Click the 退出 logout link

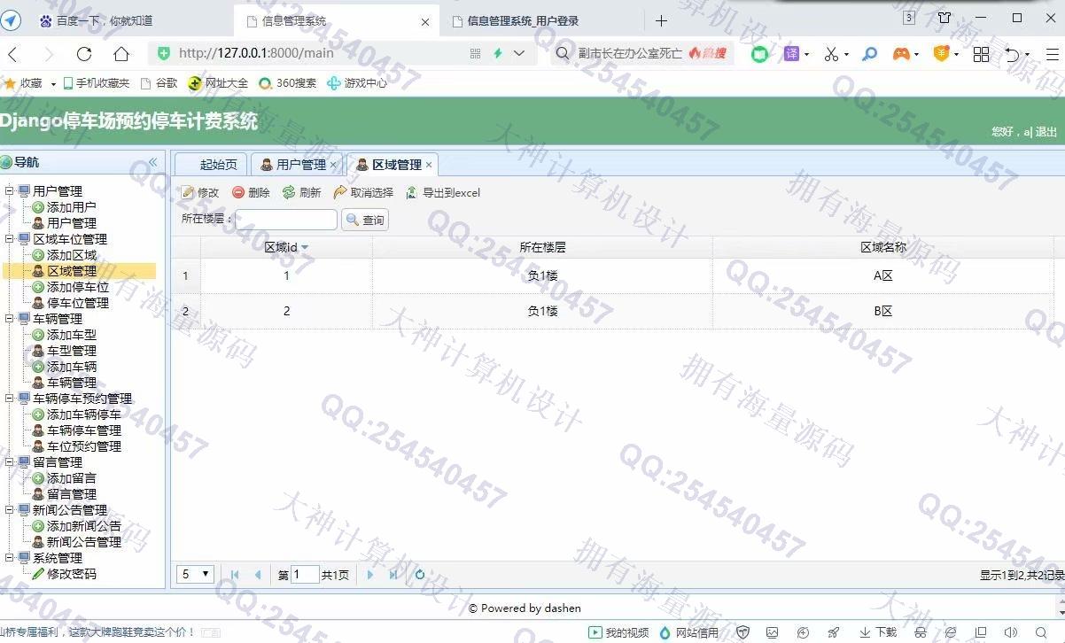(x=1046, y=131)
